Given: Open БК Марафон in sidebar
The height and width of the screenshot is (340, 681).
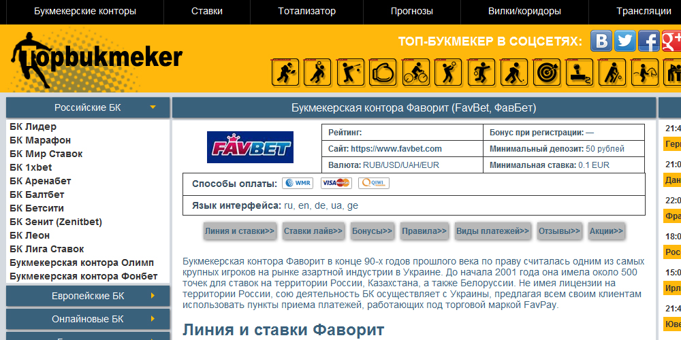Looking at the screenshot, I should point(40,140).
